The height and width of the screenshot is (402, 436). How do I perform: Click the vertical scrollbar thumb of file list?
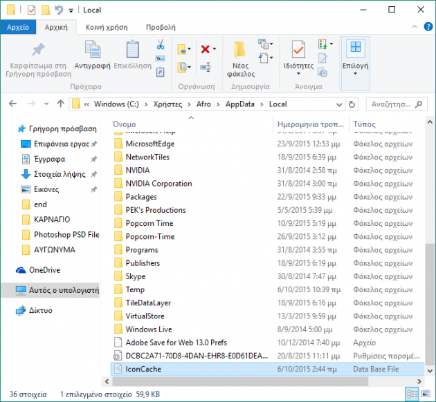point(430,305)
